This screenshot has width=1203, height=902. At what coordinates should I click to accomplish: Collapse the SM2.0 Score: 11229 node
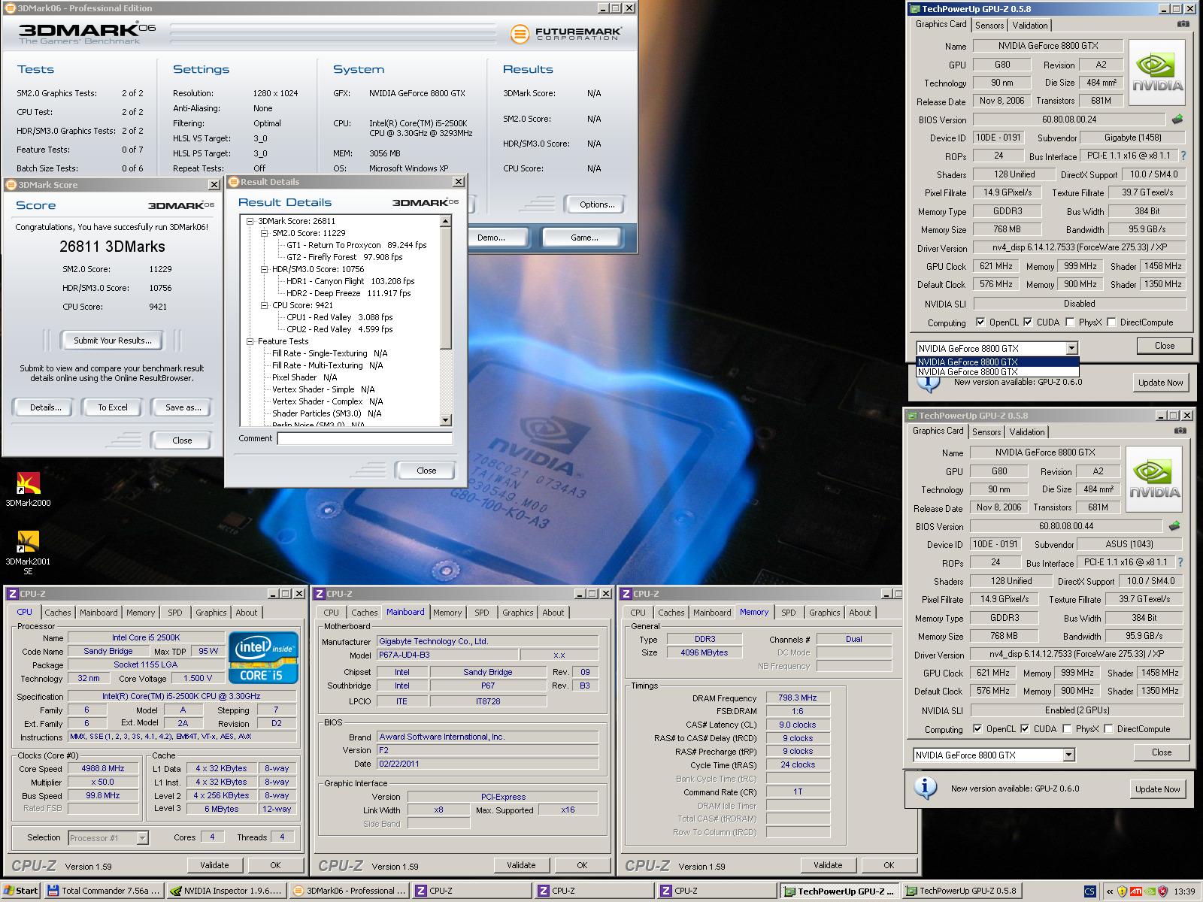(x=265, y=233)
